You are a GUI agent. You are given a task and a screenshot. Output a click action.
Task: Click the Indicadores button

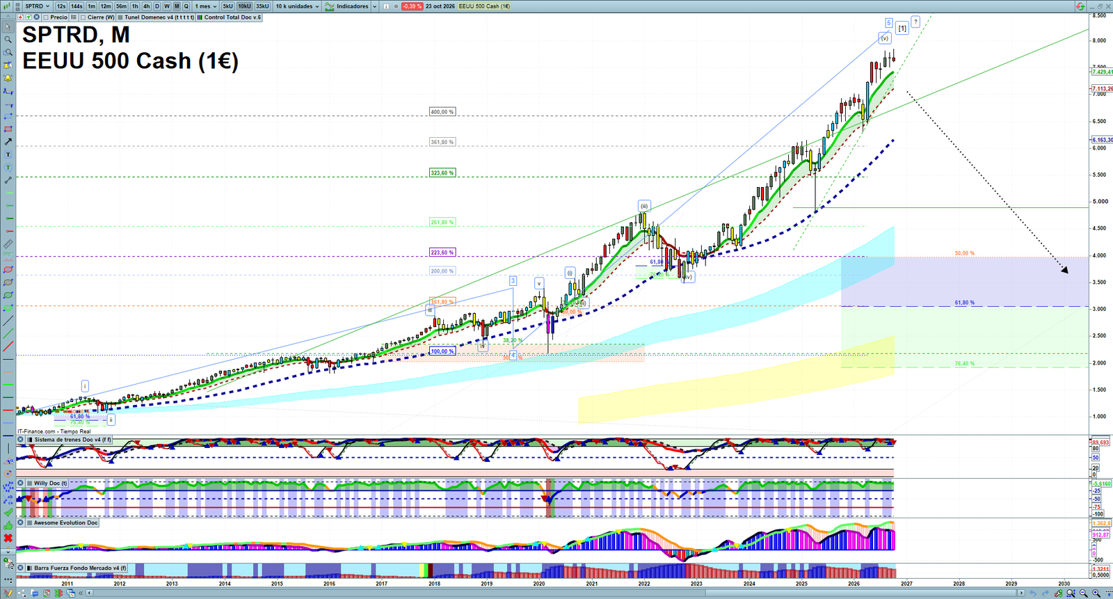pos(348,6)
